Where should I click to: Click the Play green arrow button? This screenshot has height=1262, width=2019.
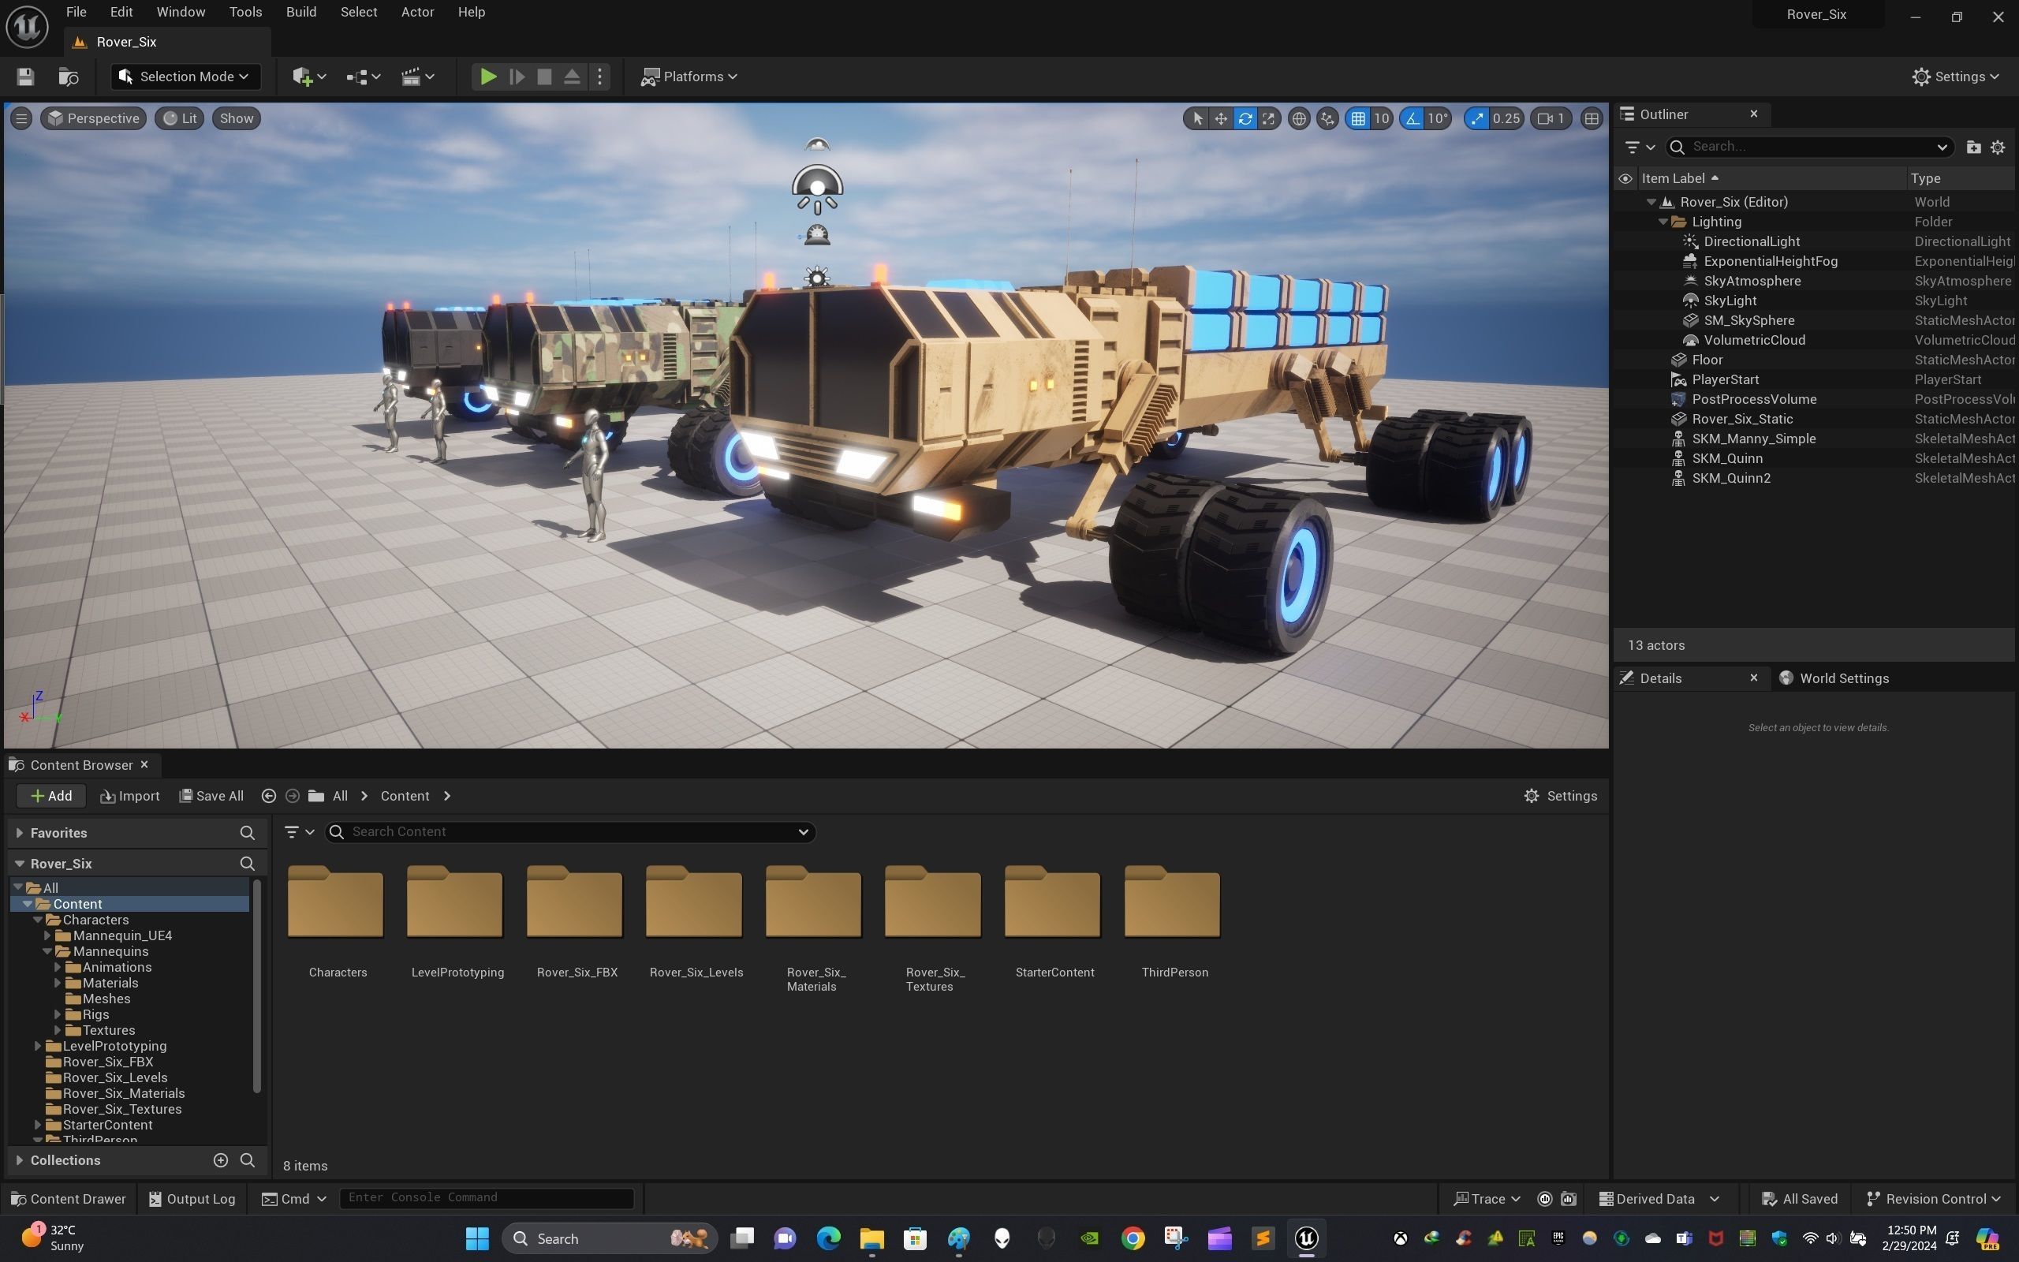pos(488,77)
